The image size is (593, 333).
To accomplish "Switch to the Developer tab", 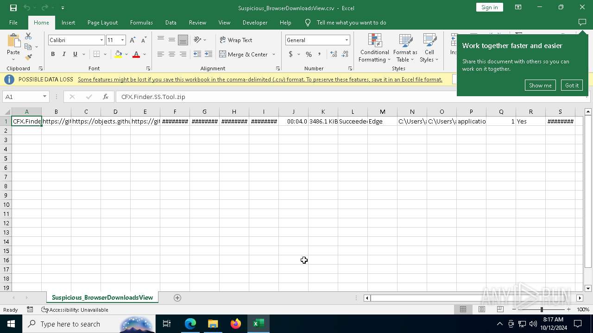I will [x=255, y=22].
